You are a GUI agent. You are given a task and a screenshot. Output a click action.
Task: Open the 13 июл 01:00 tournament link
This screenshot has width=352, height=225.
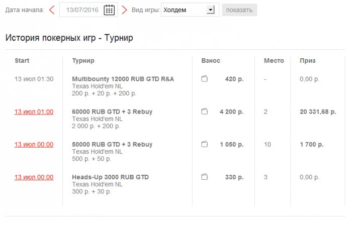click(34, 111)
